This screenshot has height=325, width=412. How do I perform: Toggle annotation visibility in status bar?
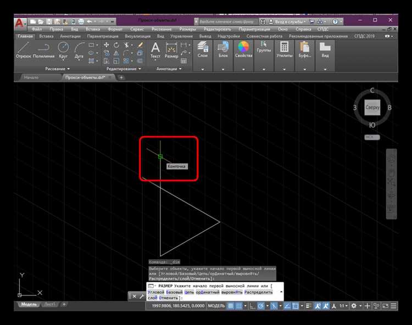click(x=318, y=306)
